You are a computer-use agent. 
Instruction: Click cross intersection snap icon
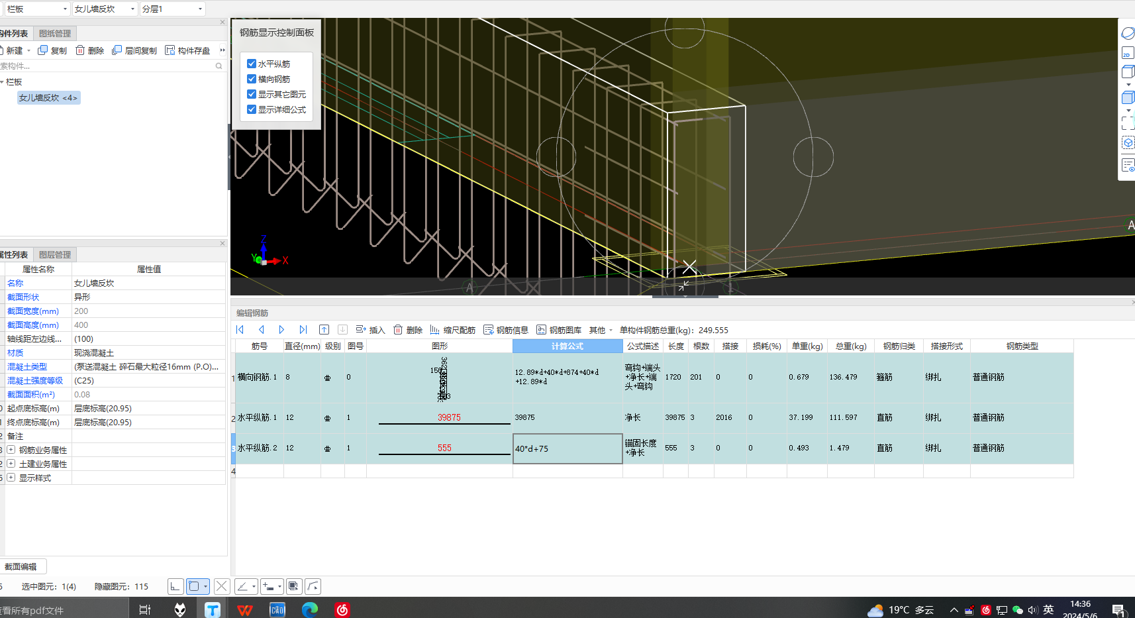222,586
